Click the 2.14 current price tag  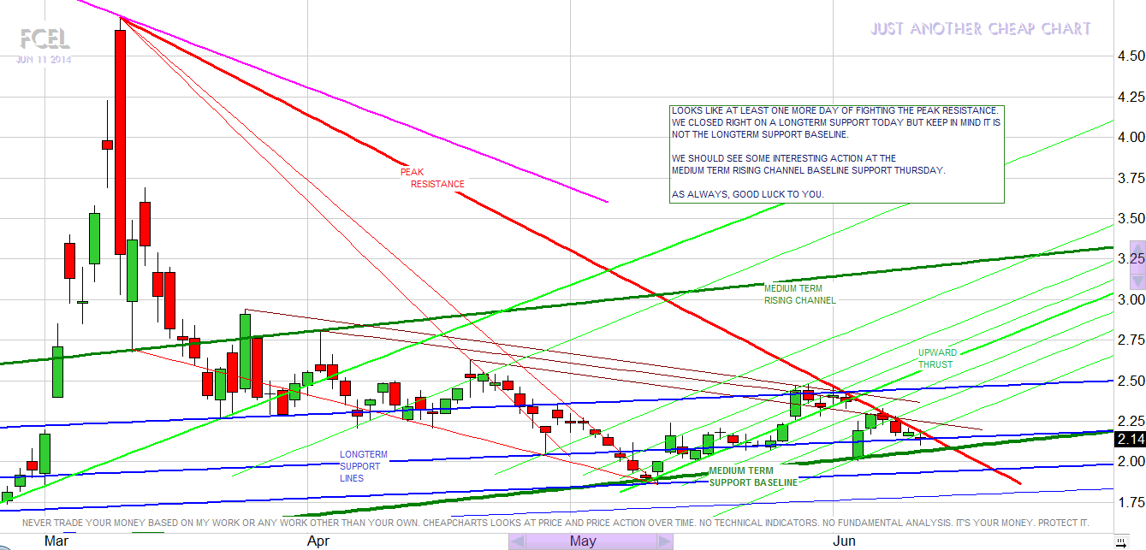1131,440
